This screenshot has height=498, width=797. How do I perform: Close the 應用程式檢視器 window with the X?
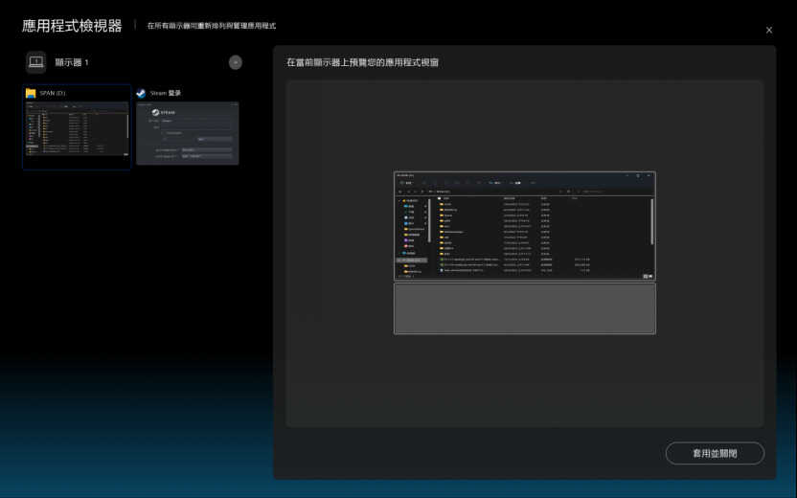tap(768, 30)
